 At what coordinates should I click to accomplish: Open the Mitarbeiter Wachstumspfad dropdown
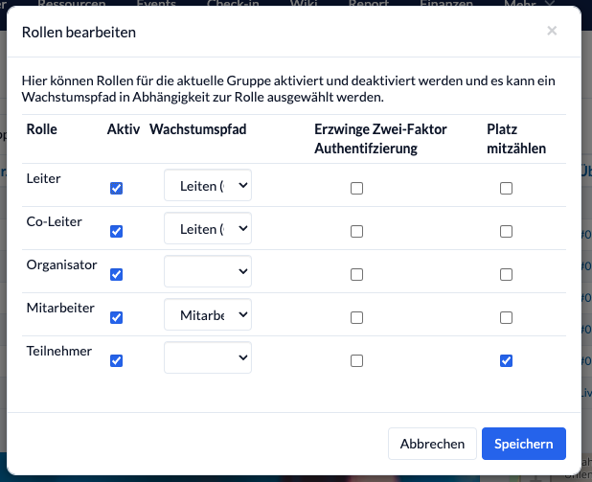(208, 314)
